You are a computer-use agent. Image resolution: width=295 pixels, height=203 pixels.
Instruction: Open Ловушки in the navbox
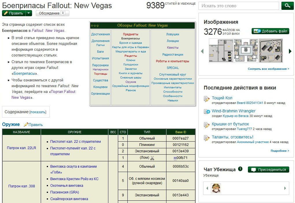pyautogui.click(x=173, y=34)
